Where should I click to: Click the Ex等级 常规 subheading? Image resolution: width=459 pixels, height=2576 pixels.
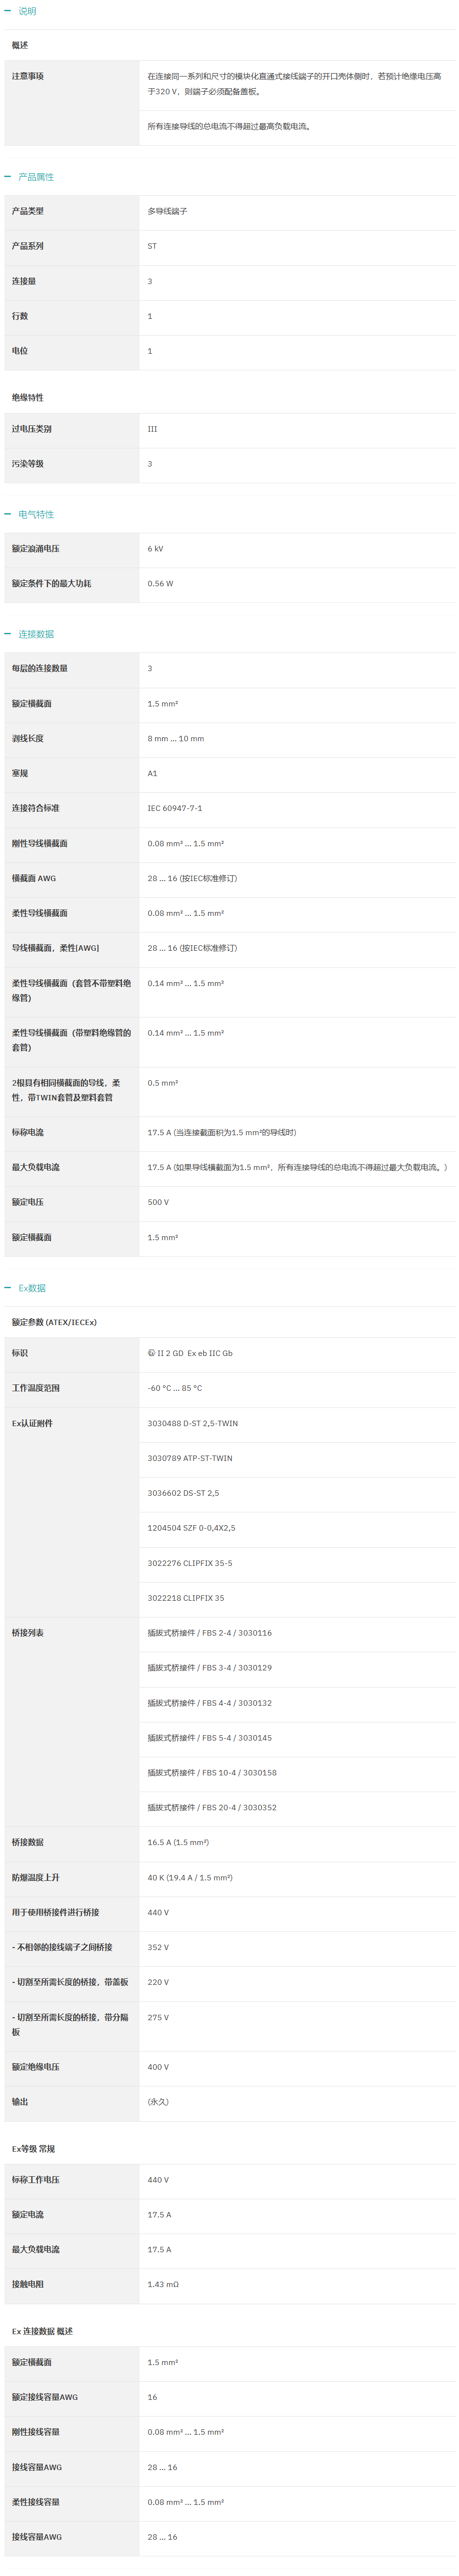point(34,2149)
